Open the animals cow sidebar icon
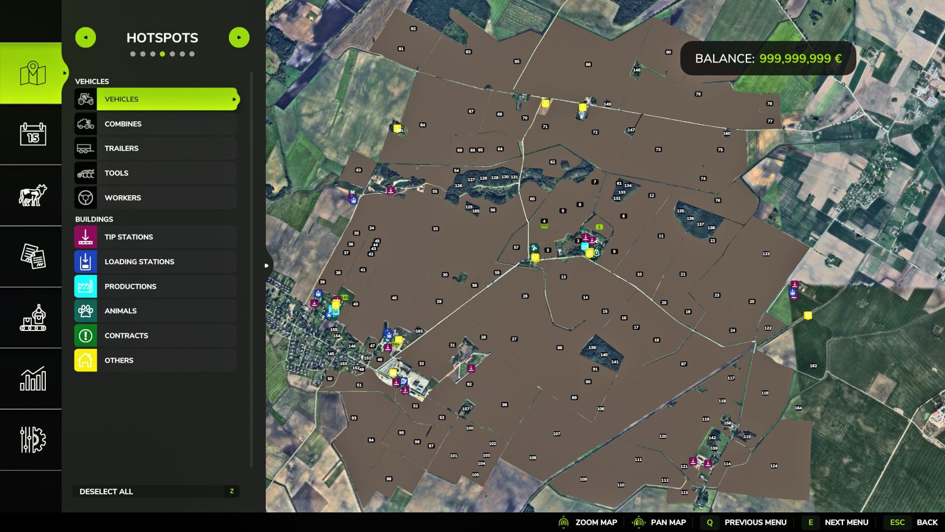This screenshot has height=532, width=945. pos(33,195)
